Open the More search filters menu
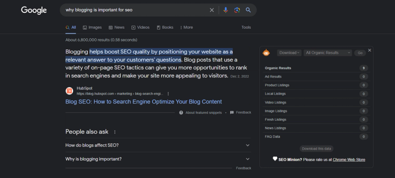 click(187, 28)
